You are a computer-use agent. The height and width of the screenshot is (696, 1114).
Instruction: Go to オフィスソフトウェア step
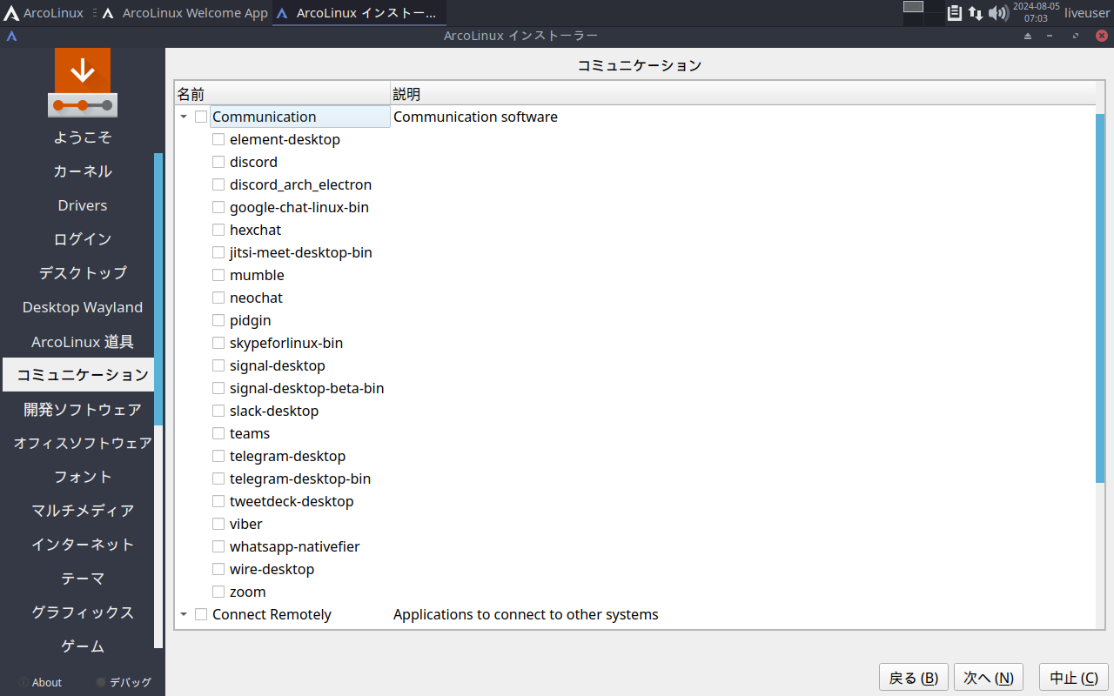(83, 443)
